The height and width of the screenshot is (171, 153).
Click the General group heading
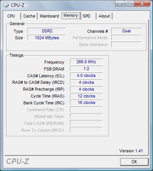pos(17,24)
